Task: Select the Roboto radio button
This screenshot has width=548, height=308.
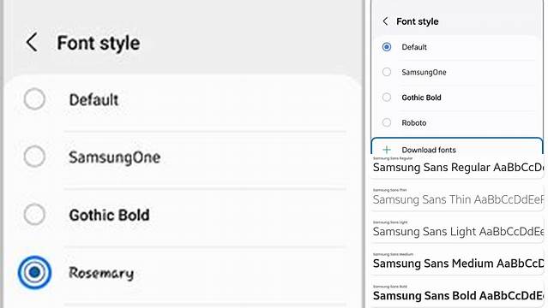Action: 387,122
